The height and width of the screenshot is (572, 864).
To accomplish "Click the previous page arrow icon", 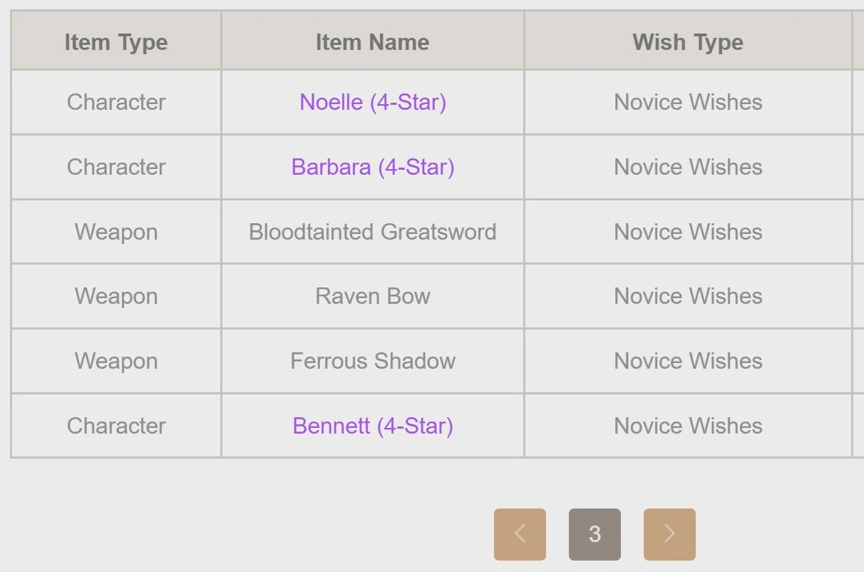I will [x=520, y=533].
